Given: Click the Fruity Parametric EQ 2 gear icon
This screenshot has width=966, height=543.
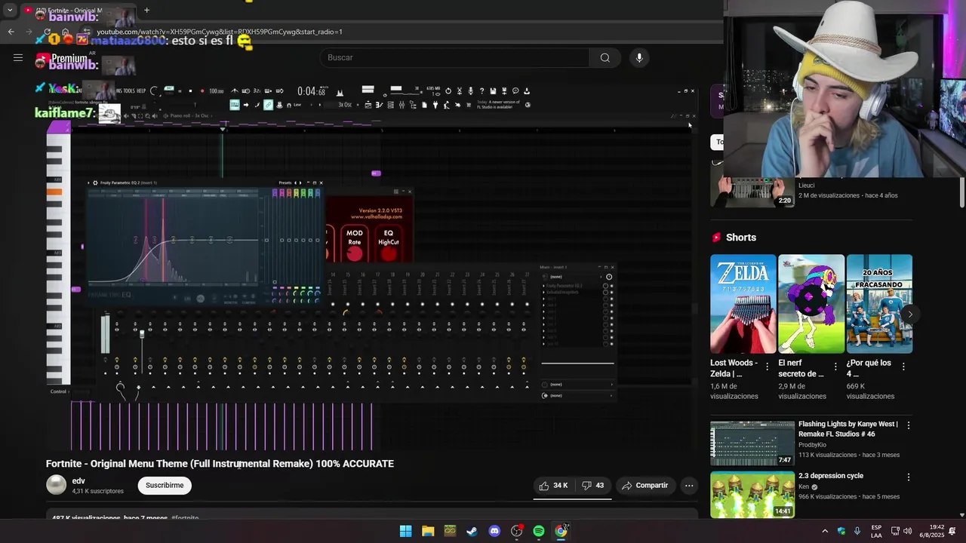Looking at the screenshot, I should coord(95,183).
